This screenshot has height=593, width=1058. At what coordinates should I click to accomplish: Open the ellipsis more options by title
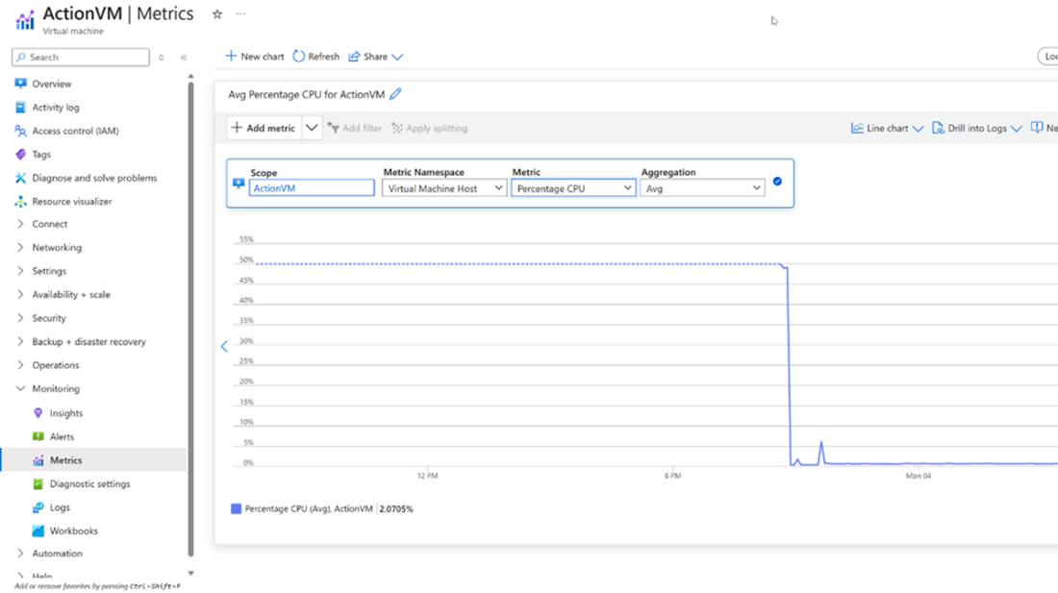(x=240, y=14)
